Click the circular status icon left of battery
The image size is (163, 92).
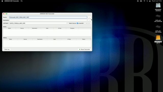pos(138,1)
